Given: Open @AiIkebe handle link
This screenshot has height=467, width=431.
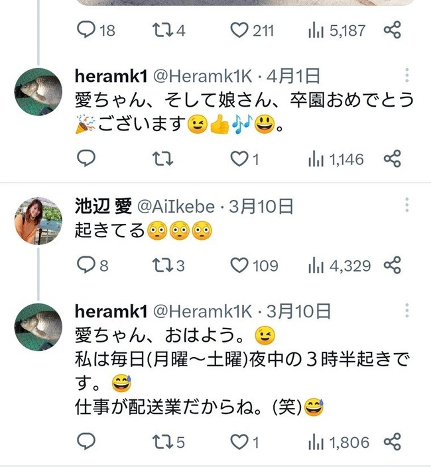Looking at the screenshot, I should tap(176, 207).
